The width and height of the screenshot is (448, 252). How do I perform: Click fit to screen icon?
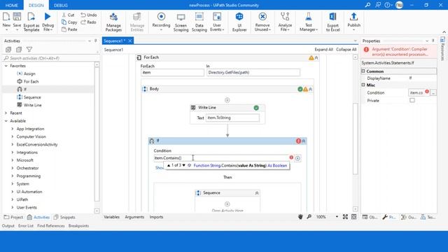tap(345, 217)
